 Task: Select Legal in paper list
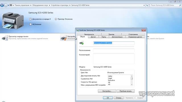point(110,78)
